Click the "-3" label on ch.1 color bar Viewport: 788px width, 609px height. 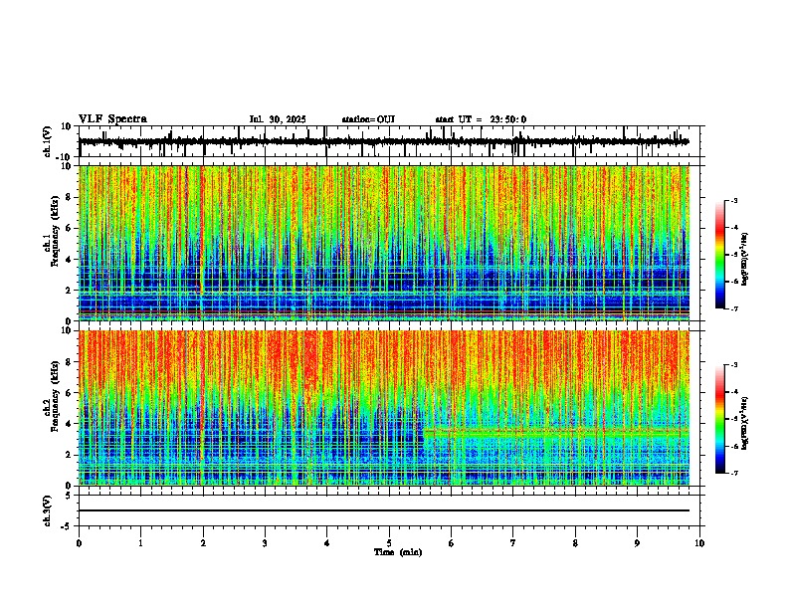[734, 201]
